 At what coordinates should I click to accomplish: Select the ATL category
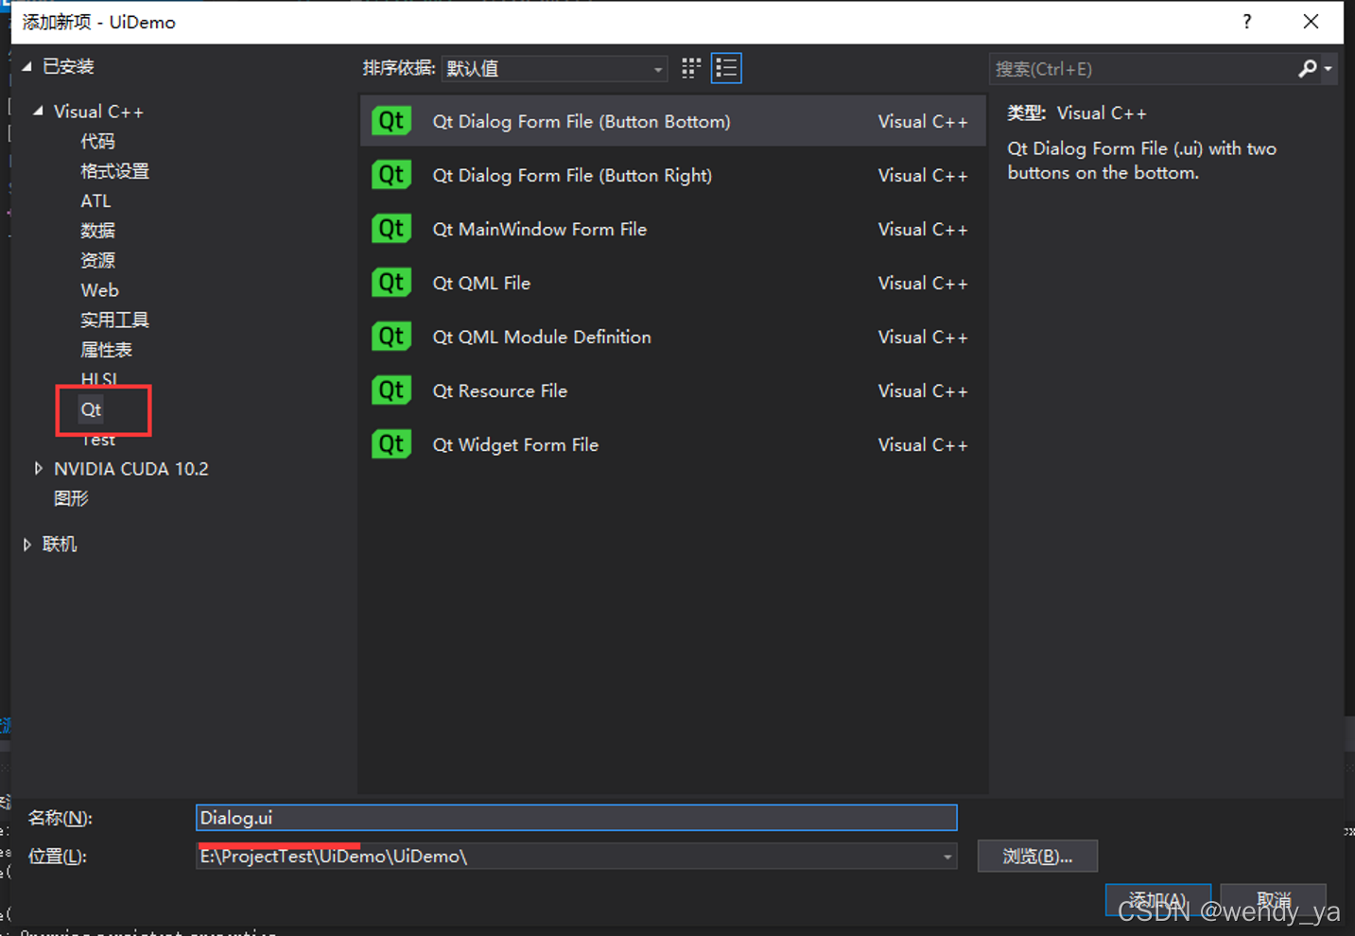(x=96, y=200)
